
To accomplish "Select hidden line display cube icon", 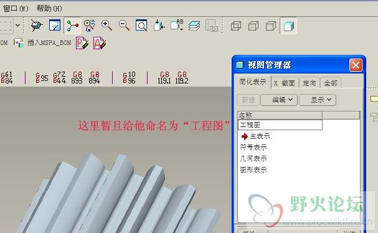I will [253, 26].
